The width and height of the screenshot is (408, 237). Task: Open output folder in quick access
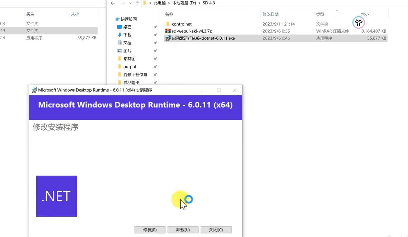130,67
